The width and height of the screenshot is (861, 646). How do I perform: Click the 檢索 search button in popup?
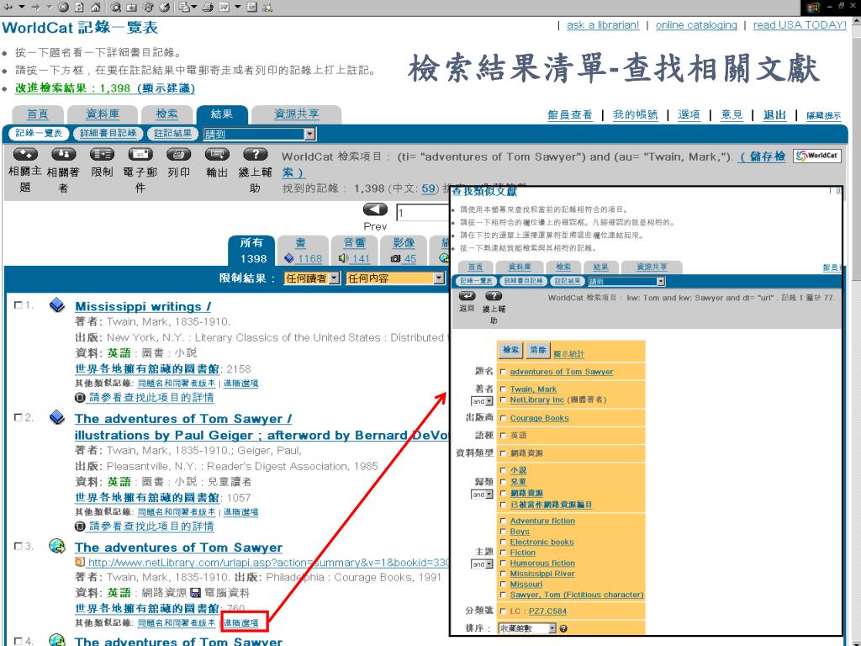coord(510,350)
